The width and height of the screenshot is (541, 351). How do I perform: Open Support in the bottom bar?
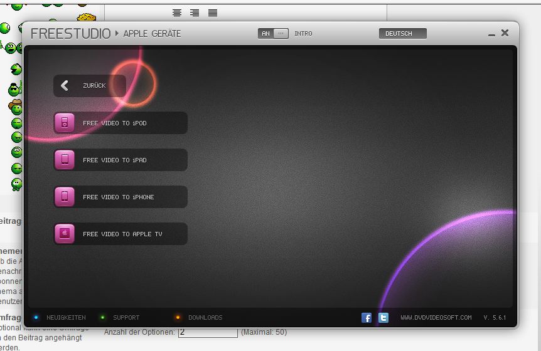(126, 318)
